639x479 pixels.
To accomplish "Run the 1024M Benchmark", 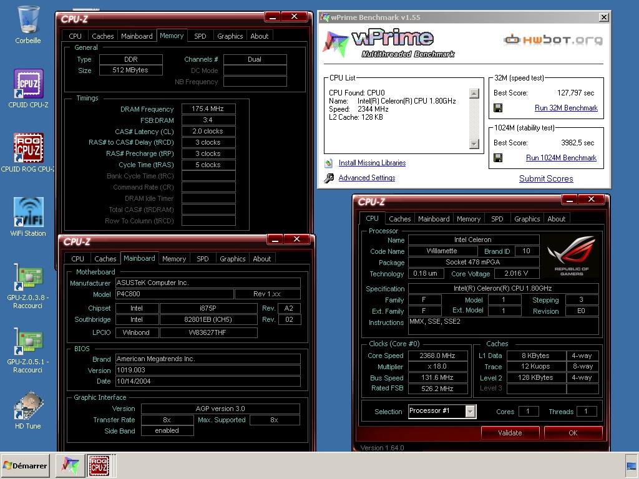I will click(561, 158).
